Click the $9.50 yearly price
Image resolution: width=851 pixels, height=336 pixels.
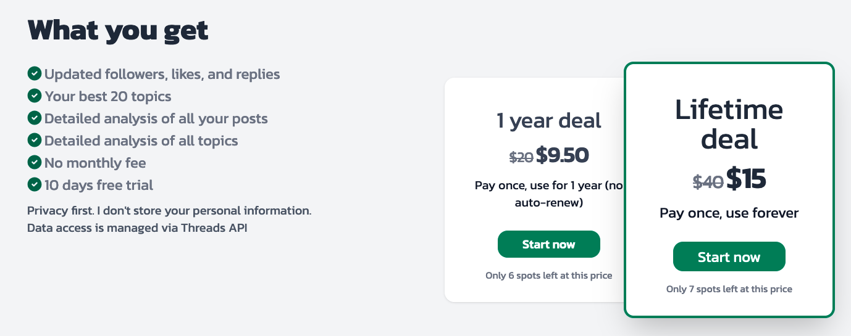[x=563, y=155]
